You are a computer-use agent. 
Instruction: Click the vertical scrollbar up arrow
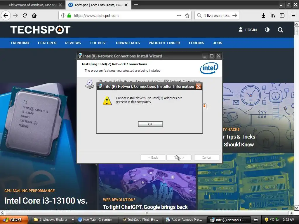point(296,24)
